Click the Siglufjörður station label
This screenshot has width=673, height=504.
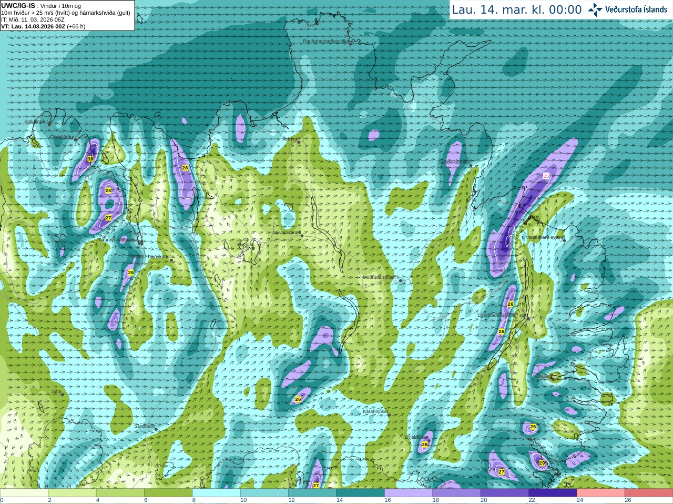pyautogui.click(x=36, y=122)
